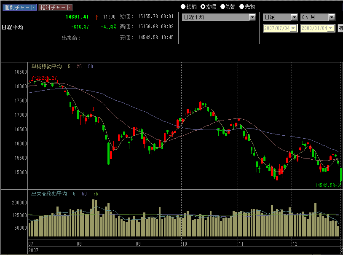343x255 pixels.
Task: Click the small arrow marker above August candles
Action: (93, 109)
